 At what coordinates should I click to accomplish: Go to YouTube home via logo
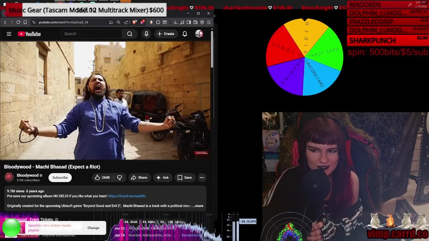[x=29, y=34]
